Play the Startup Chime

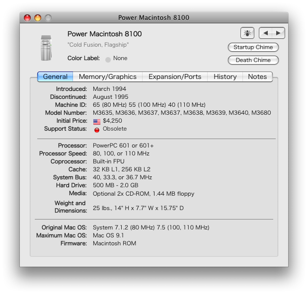point(253,47)
